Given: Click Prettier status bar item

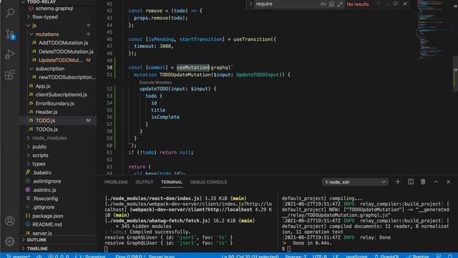Looking at the screenshot, I should (x=418, y=256).
